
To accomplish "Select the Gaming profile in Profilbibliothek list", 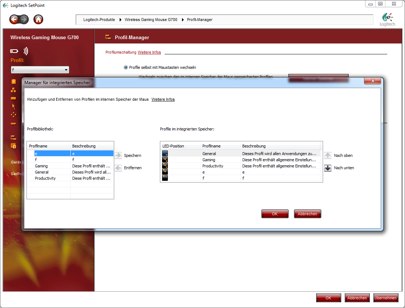I will pyautogui.click(x=41, y=166).
